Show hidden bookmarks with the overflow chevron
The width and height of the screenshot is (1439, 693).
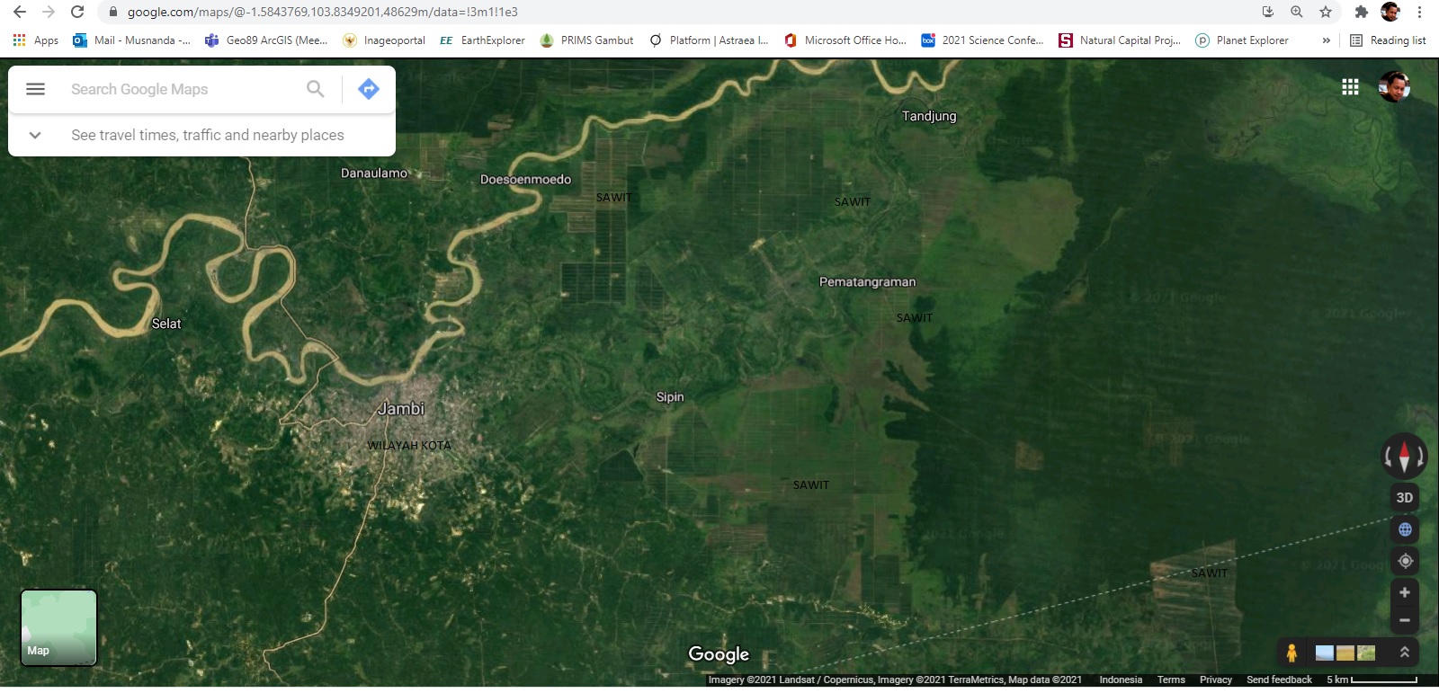point(1326,40)
